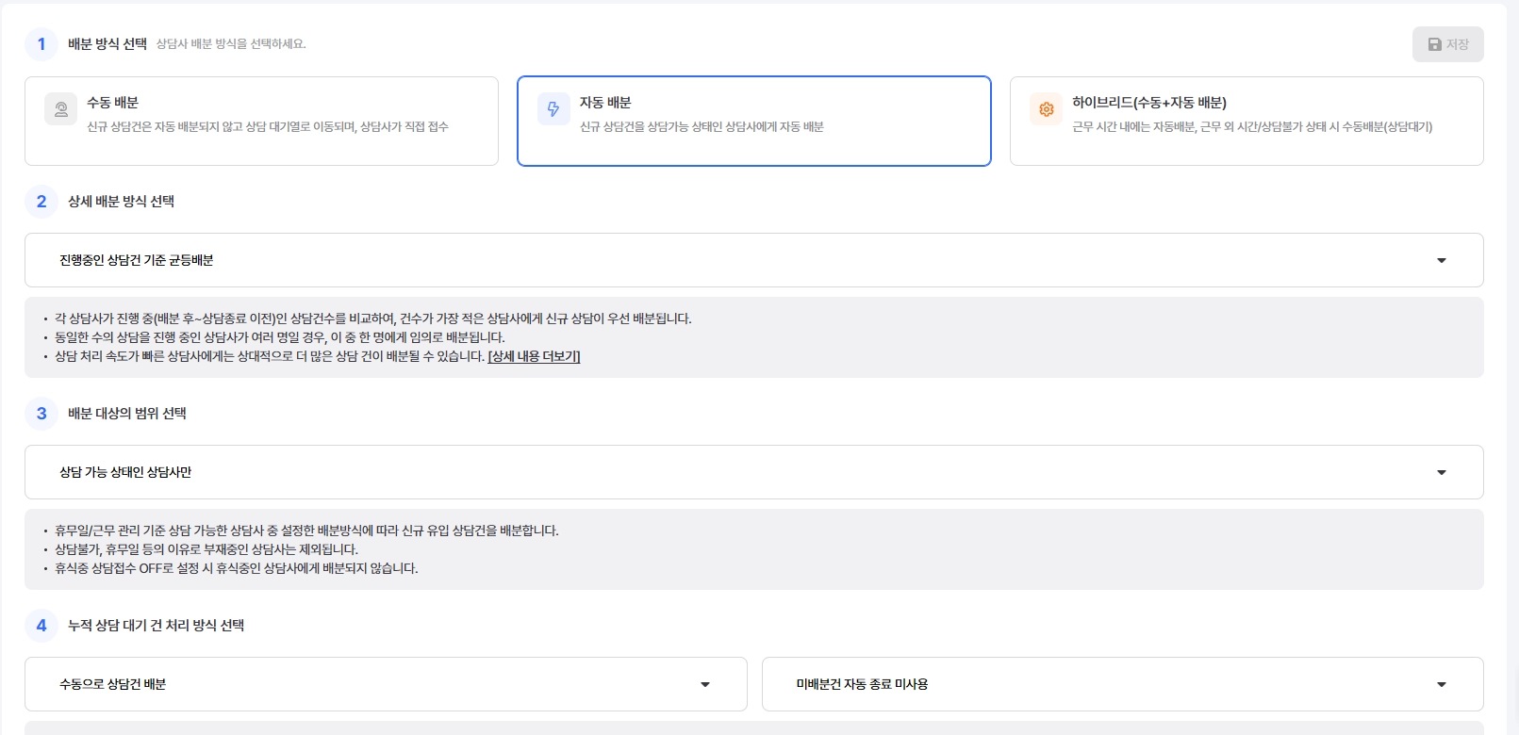Click the 상세 배분 방식 선택 heading
Screen dimensions: 1519x735
click(121, 202)
